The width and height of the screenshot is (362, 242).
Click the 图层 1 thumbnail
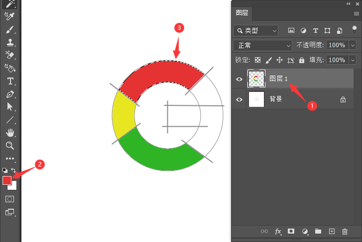pos(256,79)
